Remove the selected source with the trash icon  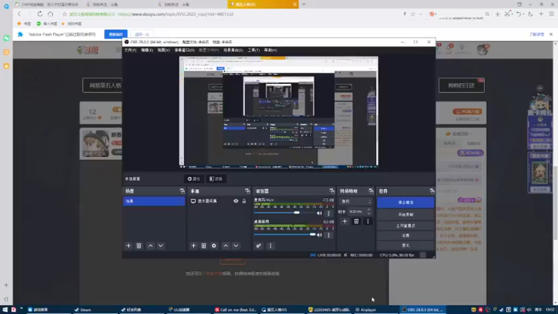[x=204, y=246]
